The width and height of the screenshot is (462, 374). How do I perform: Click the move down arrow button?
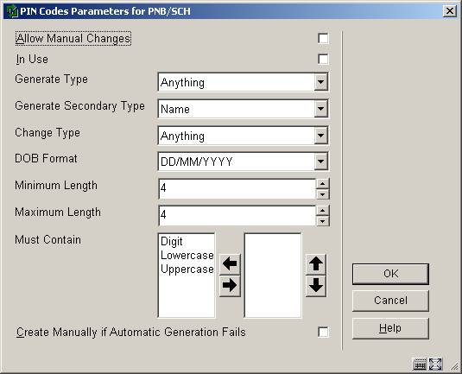[x=316, y=286]
